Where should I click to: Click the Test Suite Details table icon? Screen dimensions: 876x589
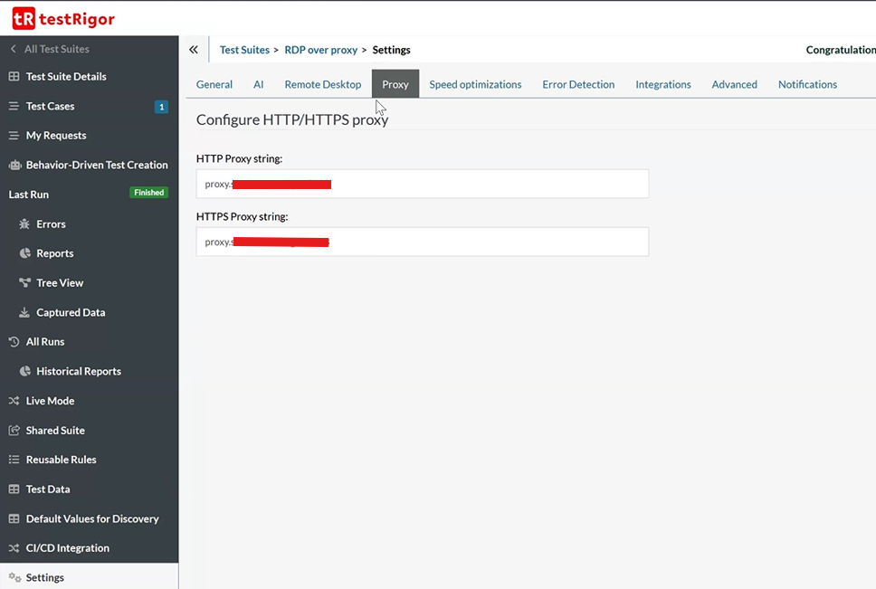pyautogui.click(x=14, y=77)
